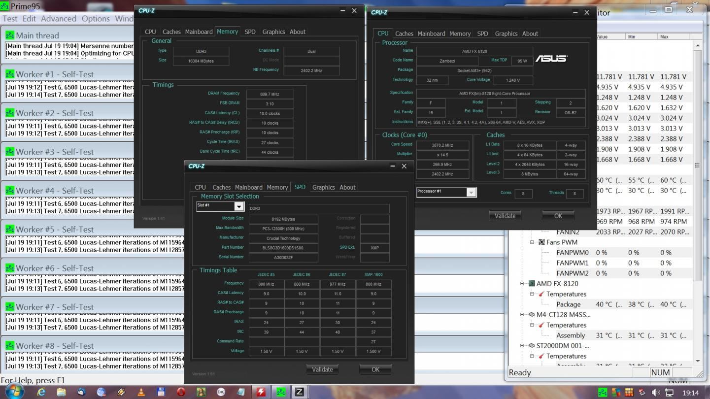This screenshot has height=399, width=710.
Task: Switch to Graphics tab in SPD CPU-Z window
Action: (x=323, y=187)
